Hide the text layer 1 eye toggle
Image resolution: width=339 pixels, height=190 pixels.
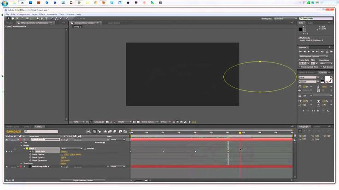[7, 140]
